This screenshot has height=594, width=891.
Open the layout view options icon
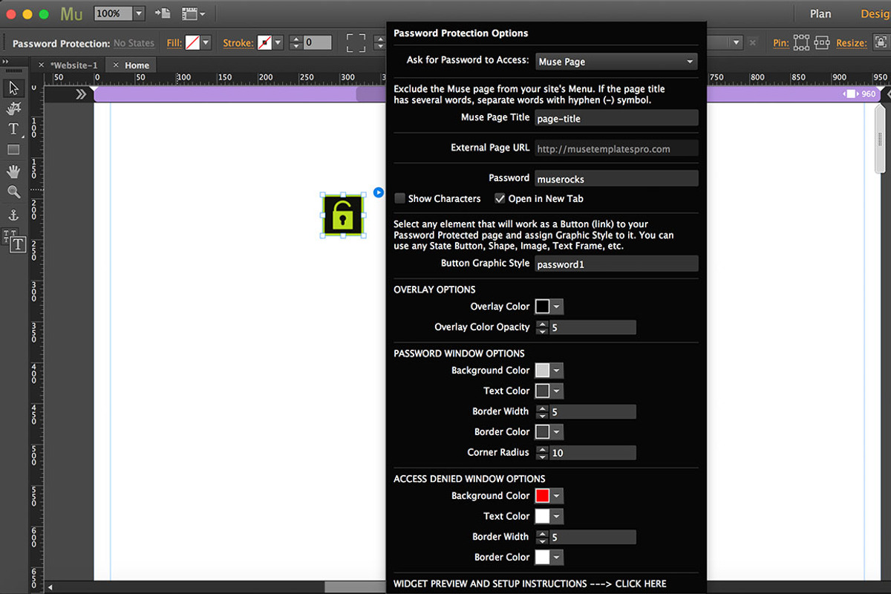(193, 13)
